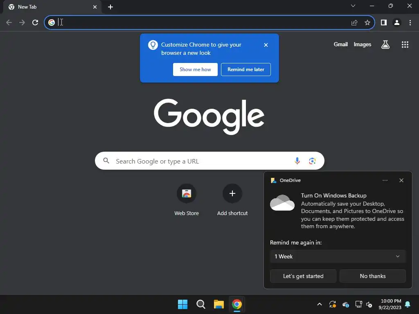Click the network tray icon
The image size is (419, 314).
[x=358, y=304]
